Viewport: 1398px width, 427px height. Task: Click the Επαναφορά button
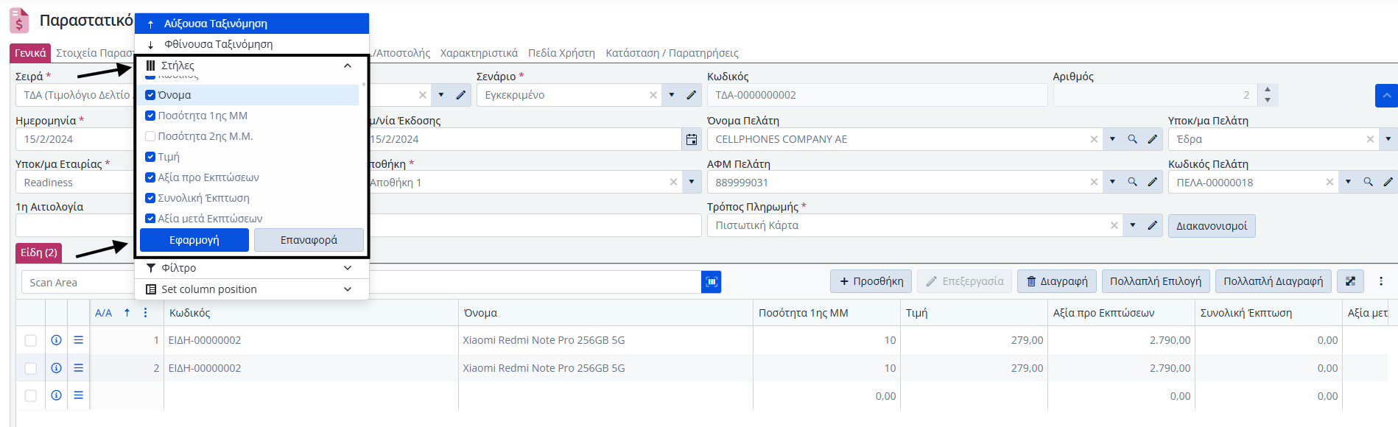coord(309,240)
